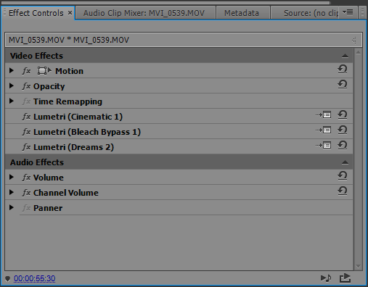This screenshot has height=287, width=368.
Task: Reset Lumetri (Bleach Bypass 1) effect
Action: pos(343,130)
